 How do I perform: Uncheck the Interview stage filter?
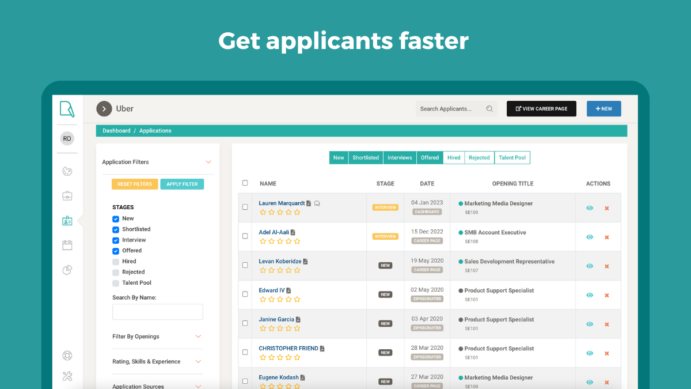116,240
